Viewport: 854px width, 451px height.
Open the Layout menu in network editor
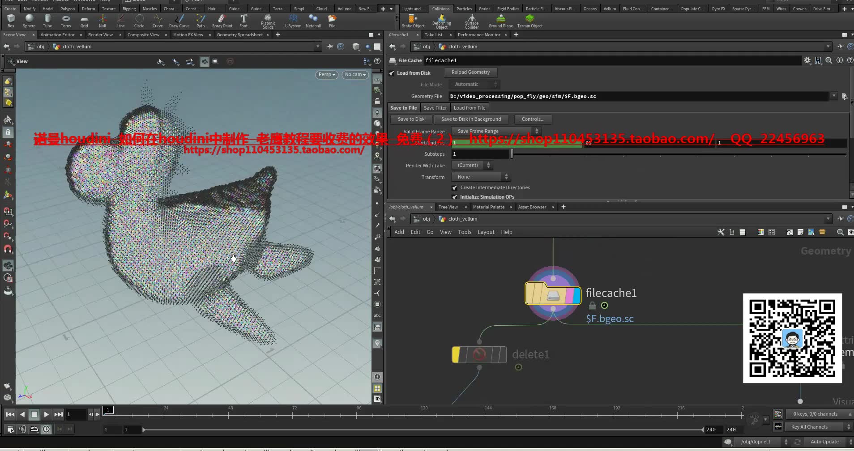point(486,232)
